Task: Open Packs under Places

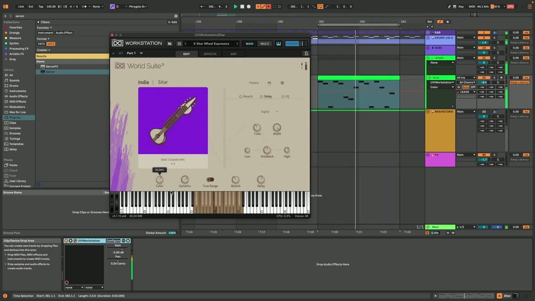Action: [x=13, y=165]
